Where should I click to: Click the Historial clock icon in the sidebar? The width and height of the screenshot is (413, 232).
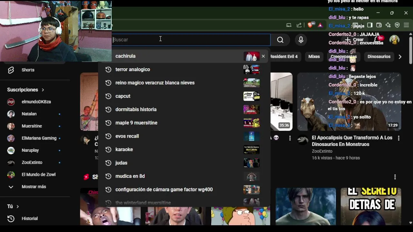11,218
